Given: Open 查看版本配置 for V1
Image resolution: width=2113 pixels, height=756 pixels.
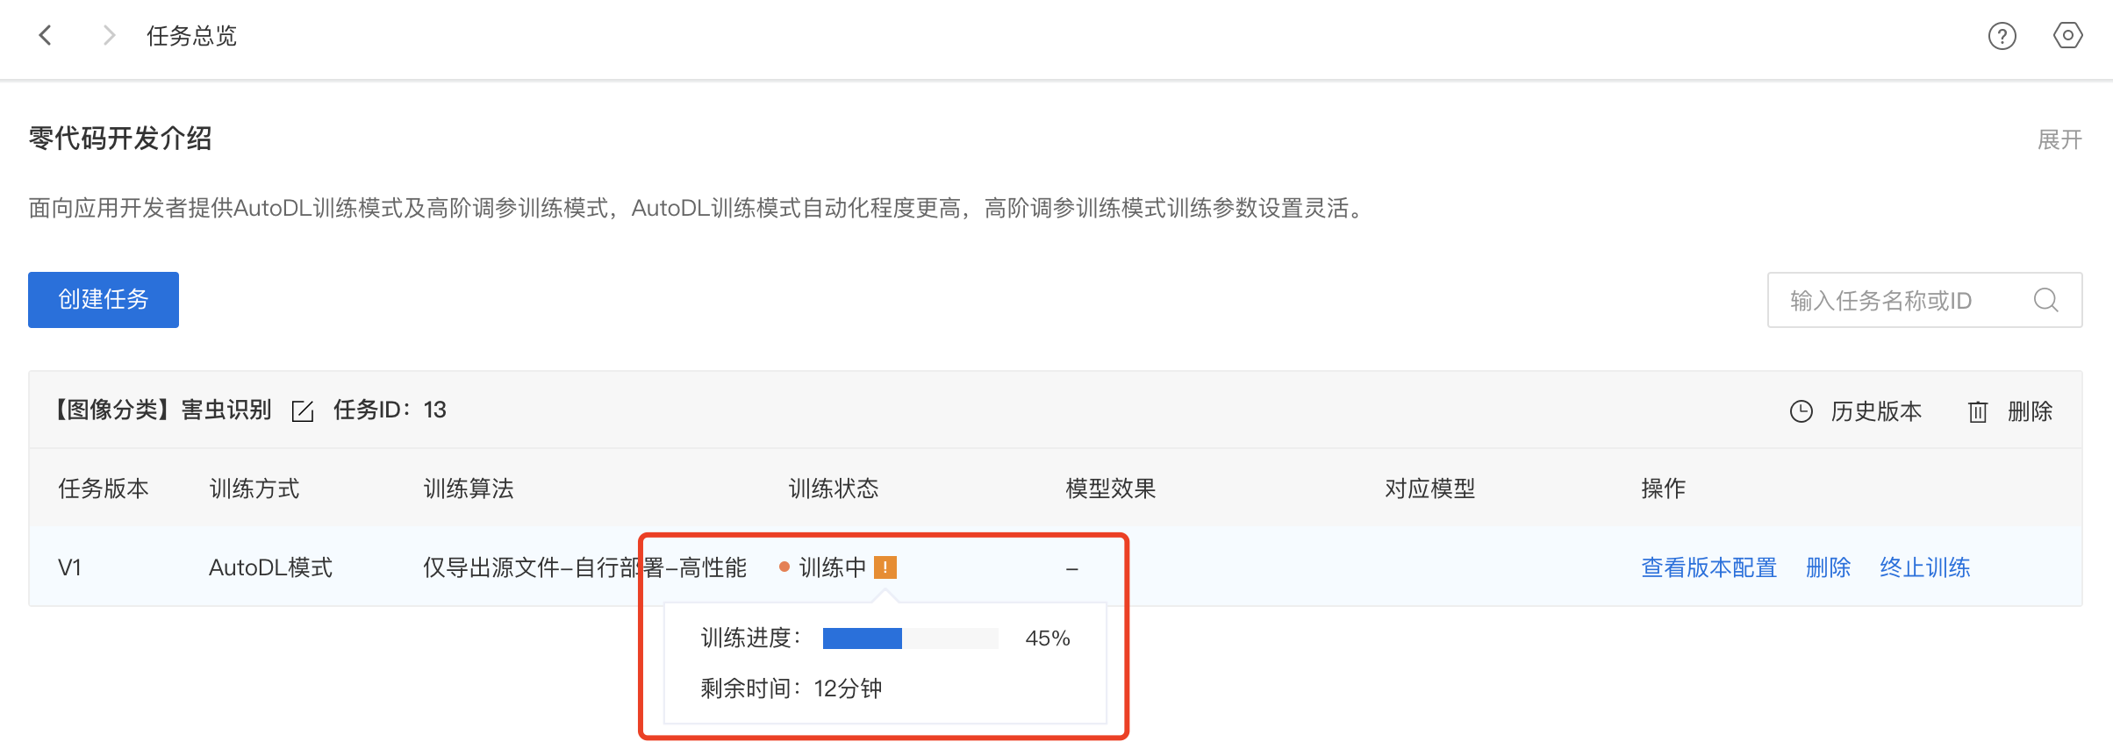Looking at the screenshot, I should pyautogui.click(x=1708, y=567).
